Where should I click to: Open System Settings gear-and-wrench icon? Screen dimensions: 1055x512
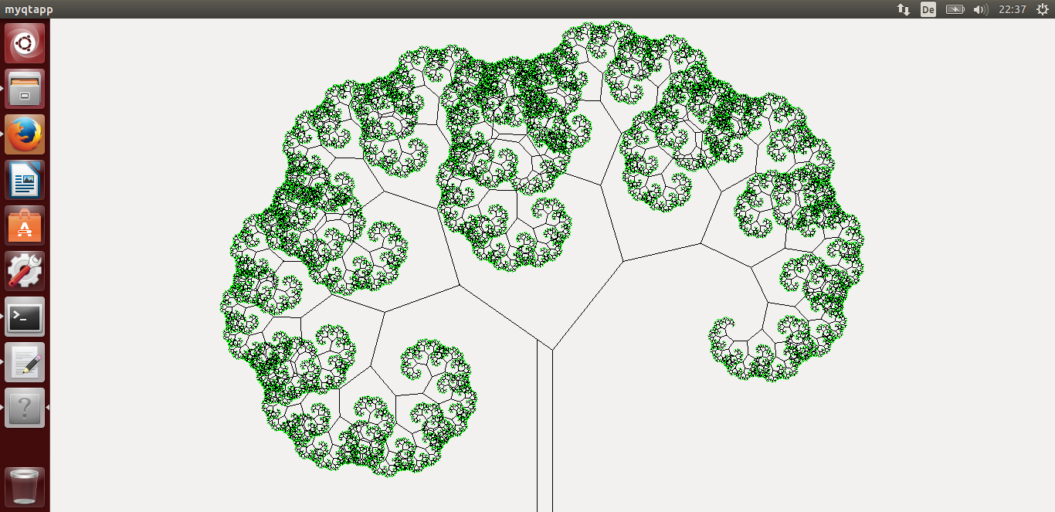tap(25, 271)
